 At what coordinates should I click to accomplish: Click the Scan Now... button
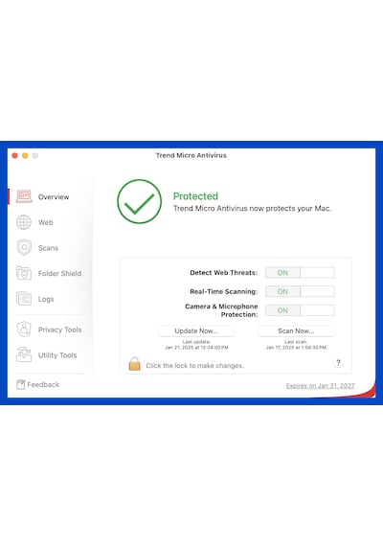coord(296,330)
